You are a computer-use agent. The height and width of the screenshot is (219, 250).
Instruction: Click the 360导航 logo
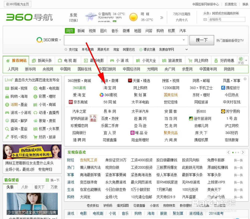(x=29, y=17)
